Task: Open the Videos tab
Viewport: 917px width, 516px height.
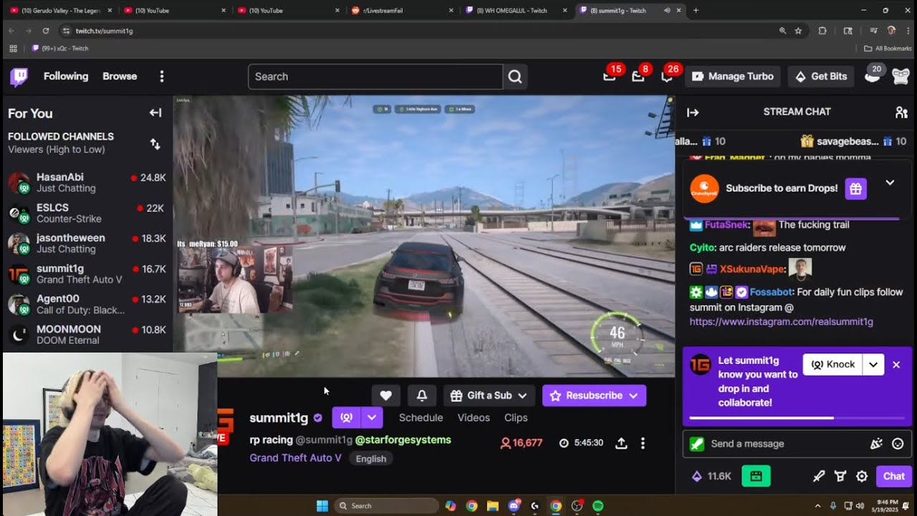Action: [x=474, y=418]
